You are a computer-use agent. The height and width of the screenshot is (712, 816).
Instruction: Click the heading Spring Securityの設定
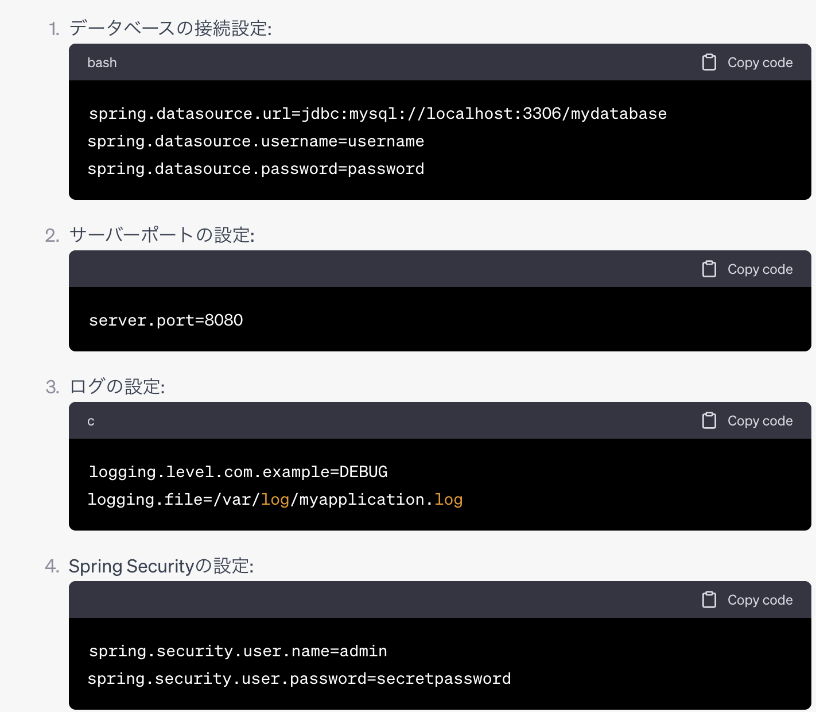click(x=161, y=566)
